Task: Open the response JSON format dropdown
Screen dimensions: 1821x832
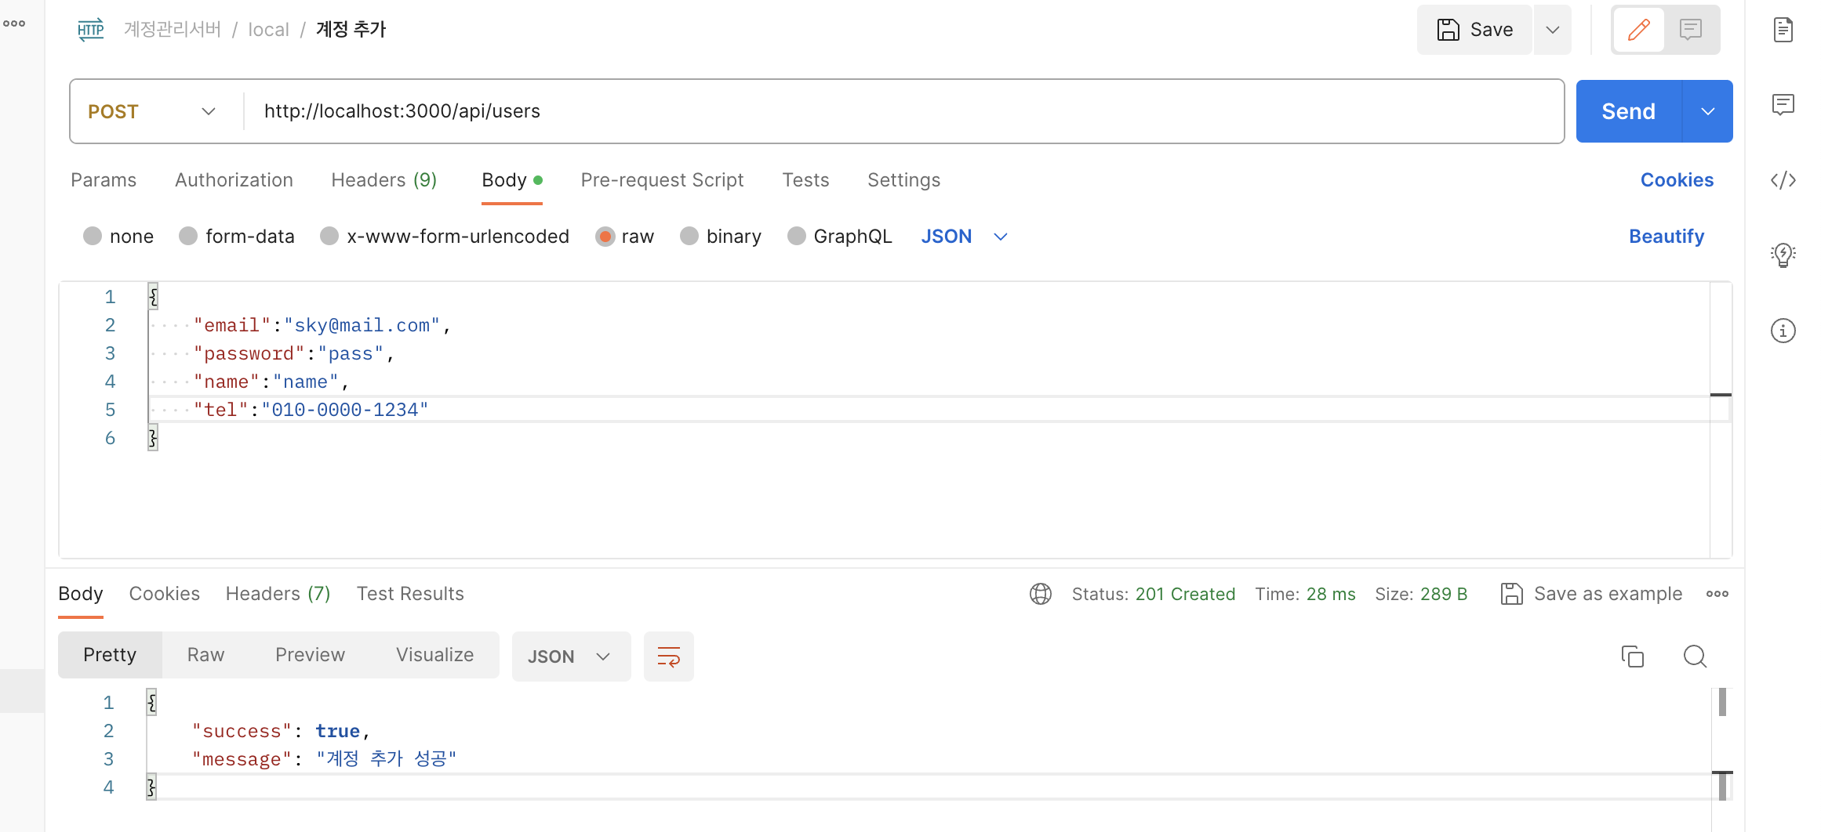Action: point(571,657)
